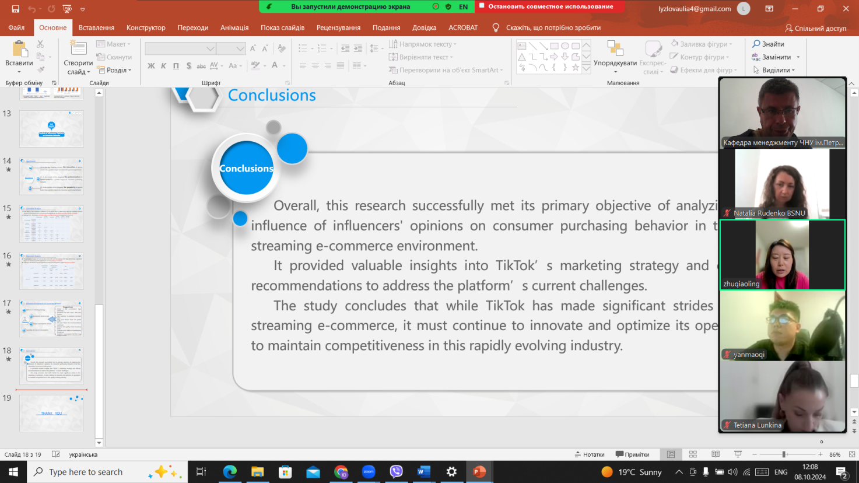The height and width of the screenshot is (483, 859).
Task: Open character spacing (AV) dropdown
Action: pyautogui.click(x=216, y=66)
